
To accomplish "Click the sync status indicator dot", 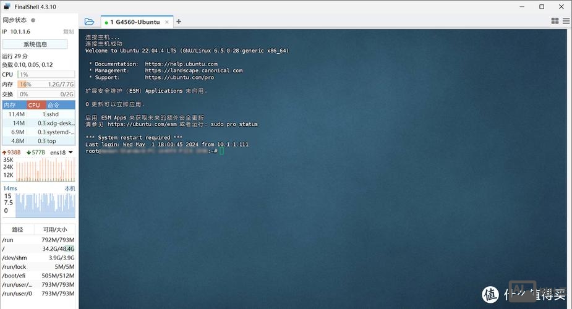I will pos(33,20).
